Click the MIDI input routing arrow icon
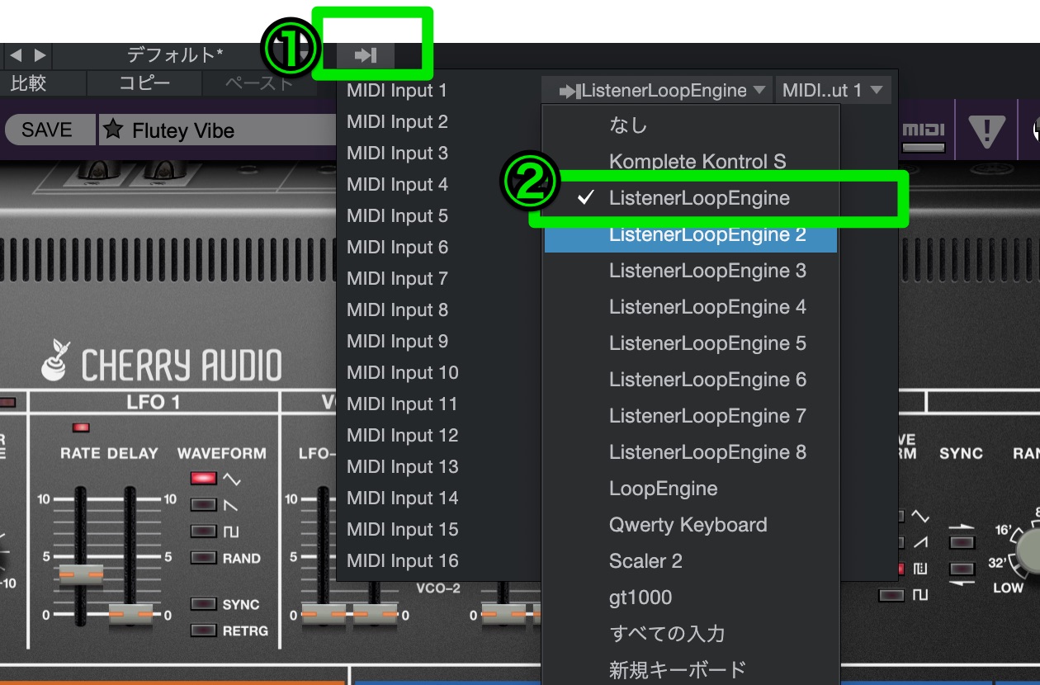This screenshot has width=1040, height=685. pyautogui.click(x=365, y=55)
